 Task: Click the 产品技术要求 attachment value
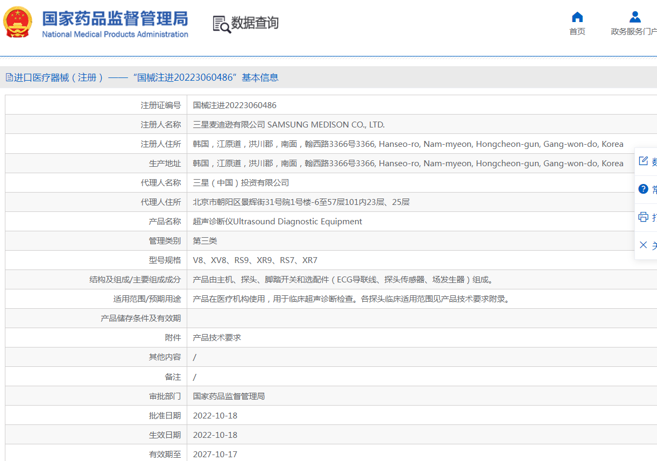pyautogui.click(x=217, y=338)
